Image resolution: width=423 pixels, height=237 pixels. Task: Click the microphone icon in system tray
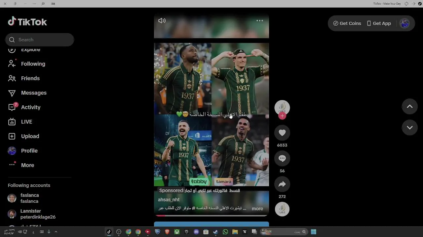click(49, 232)
